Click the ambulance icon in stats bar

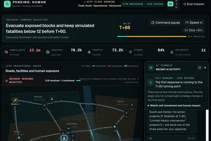point(7,52)
